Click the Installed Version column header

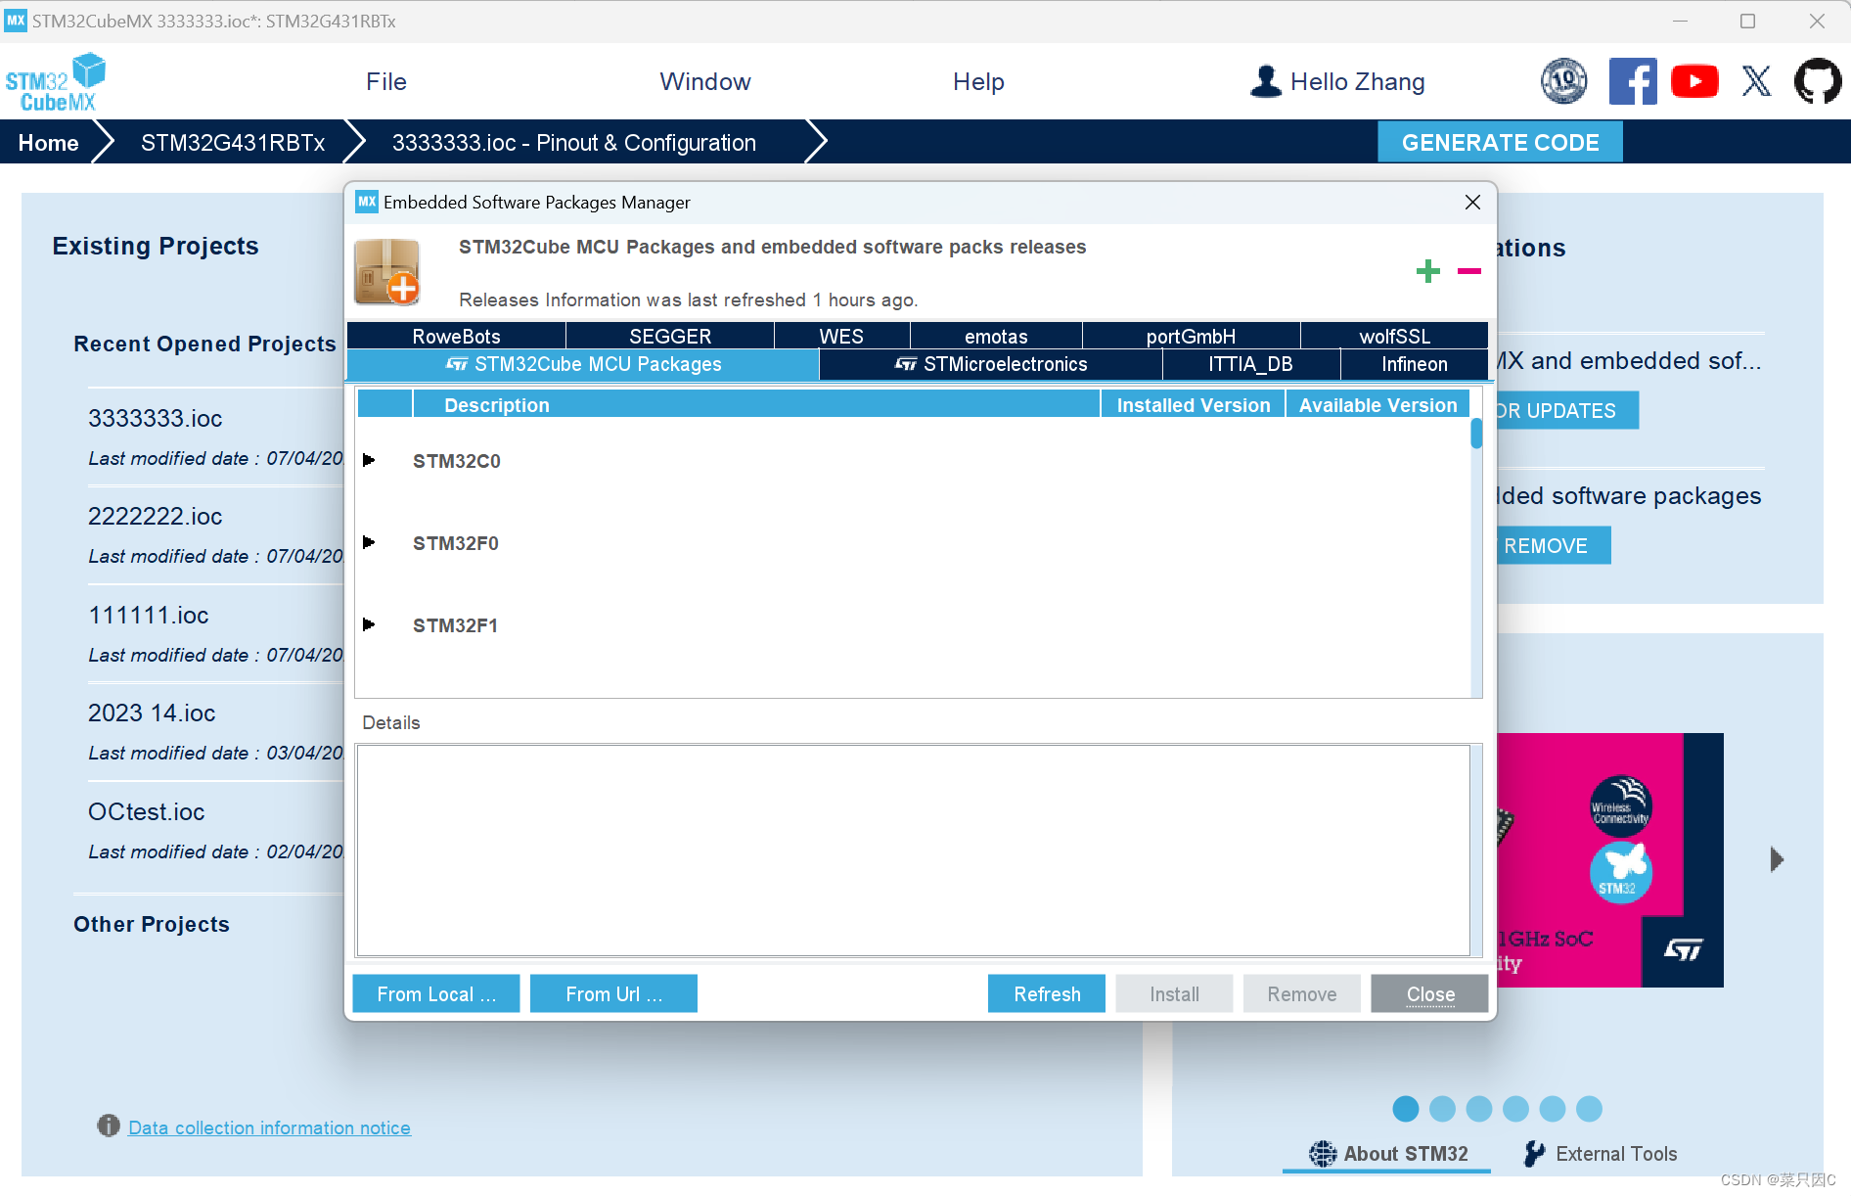click(1194, 404)
